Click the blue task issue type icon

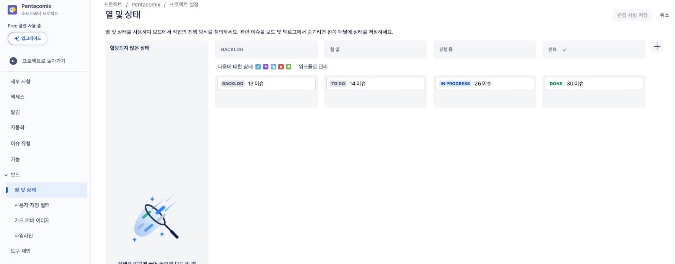[x=258, y=67]
